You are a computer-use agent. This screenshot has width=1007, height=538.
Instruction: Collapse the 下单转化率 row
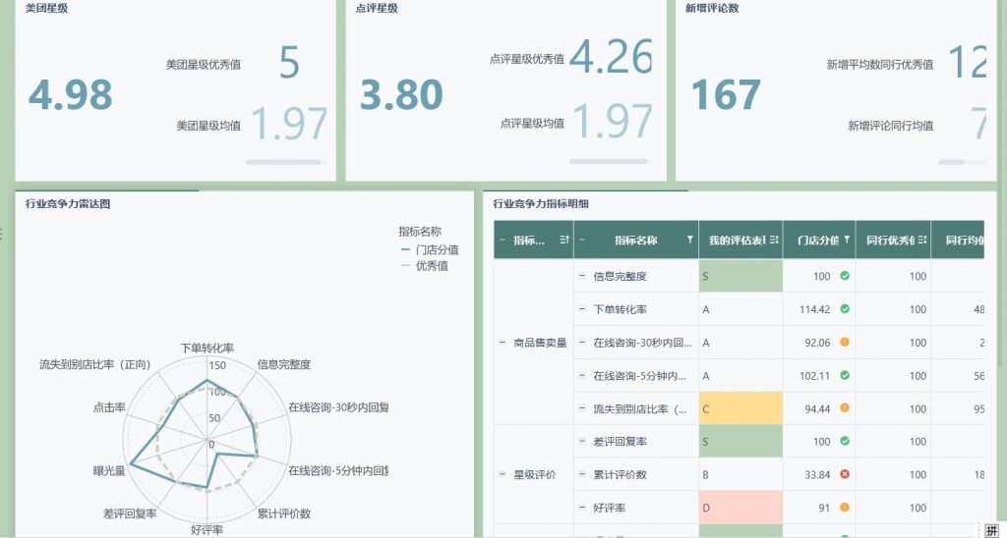click(x=582, y=309)
